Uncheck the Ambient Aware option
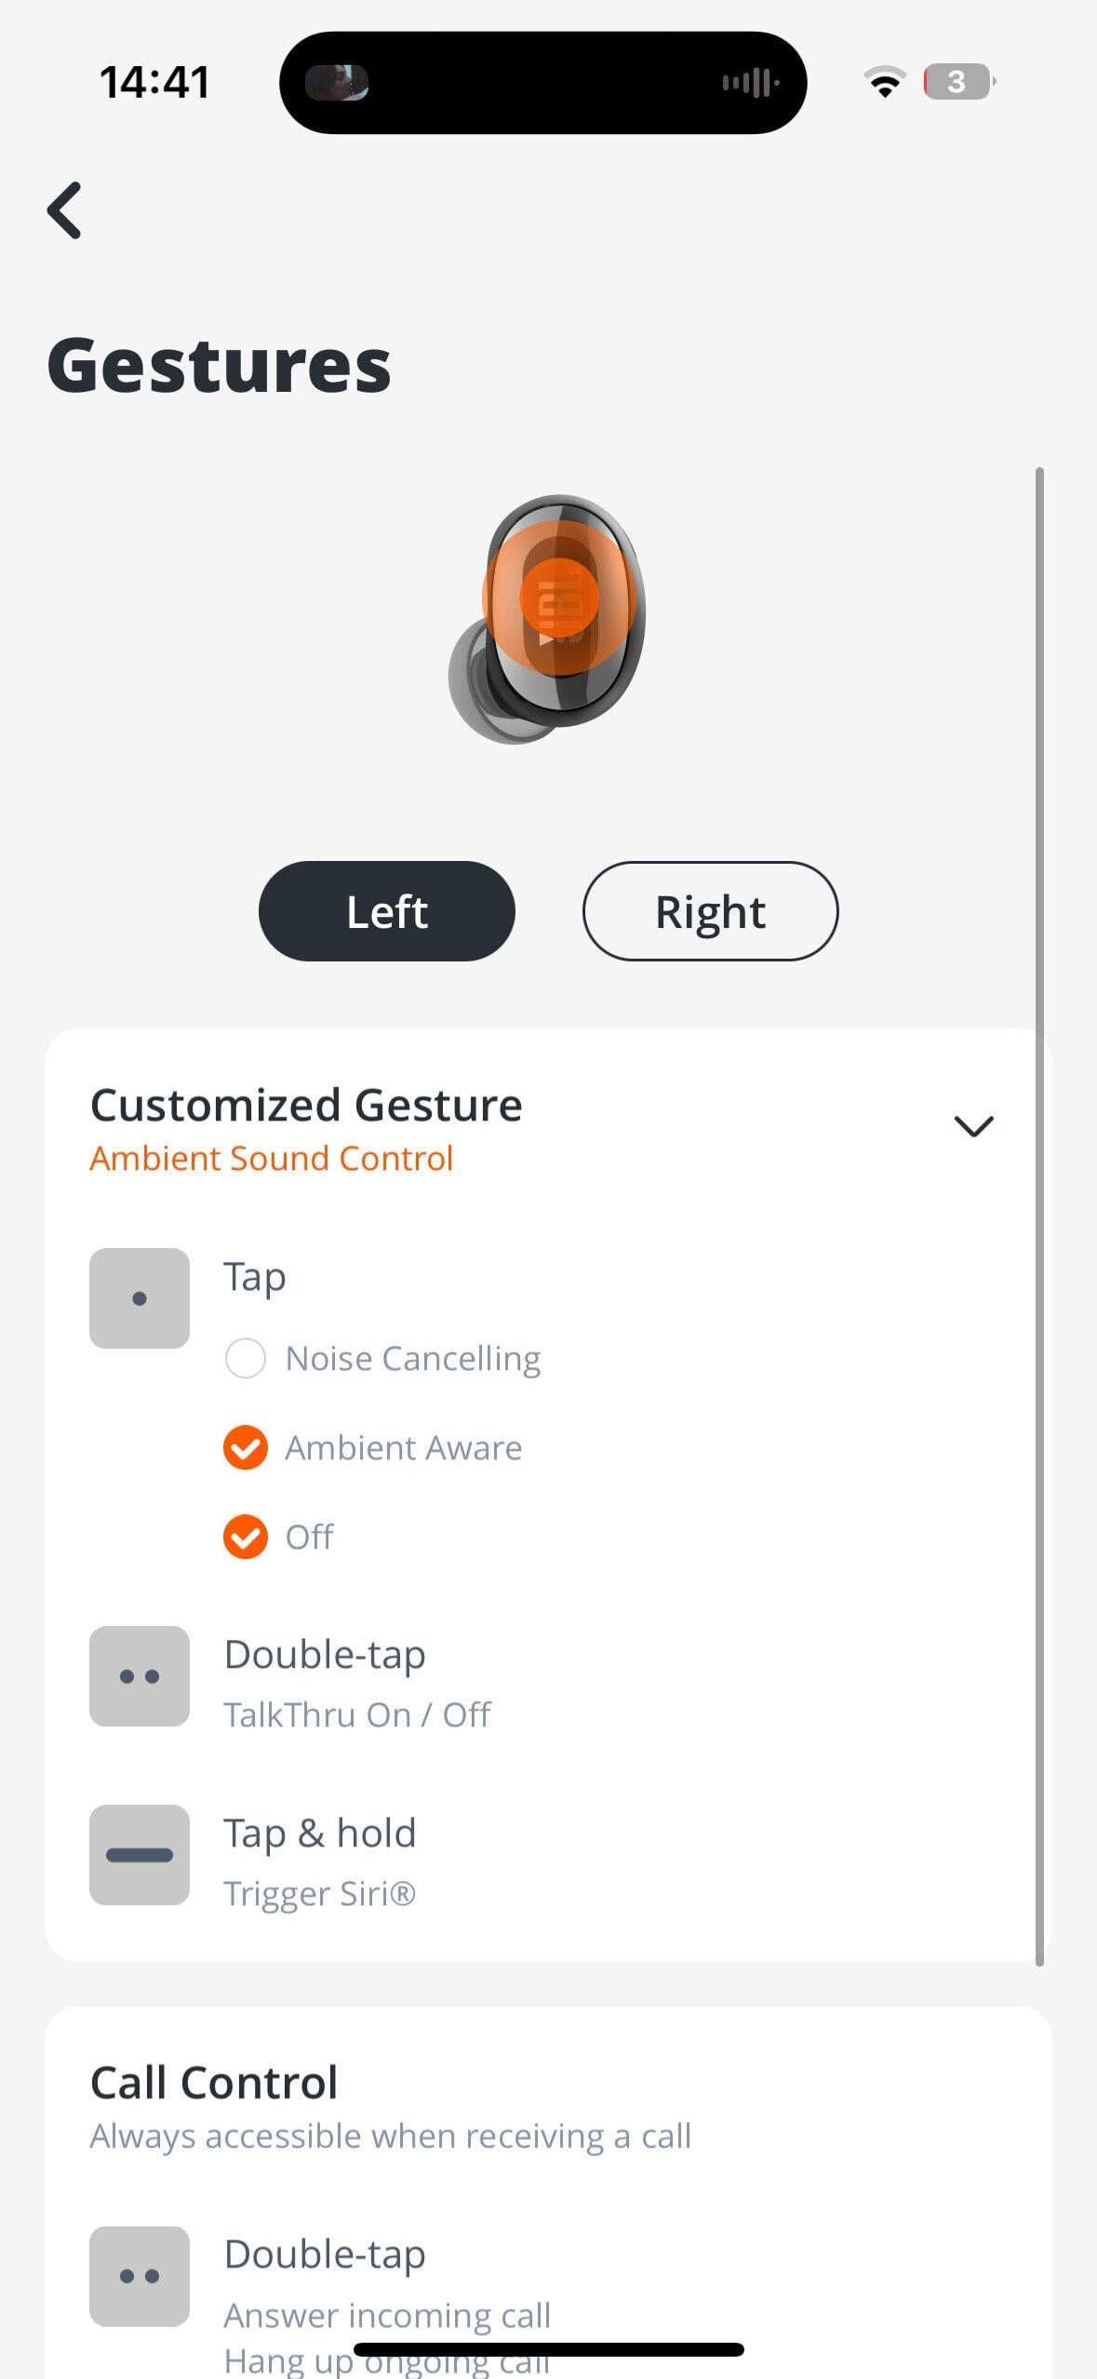1097x2379 pixels. pos(246,1447)
